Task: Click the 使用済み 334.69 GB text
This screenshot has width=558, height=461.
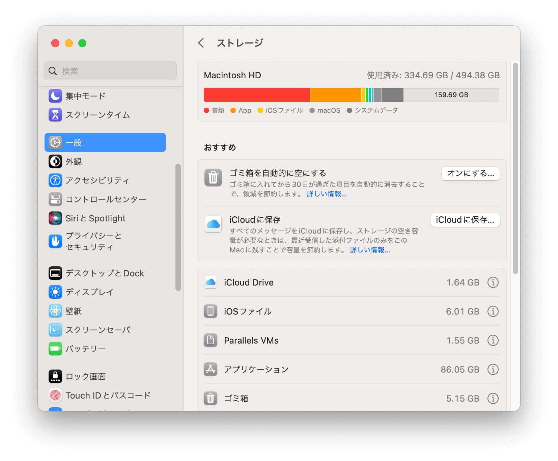Action: (x=433, y=75)
